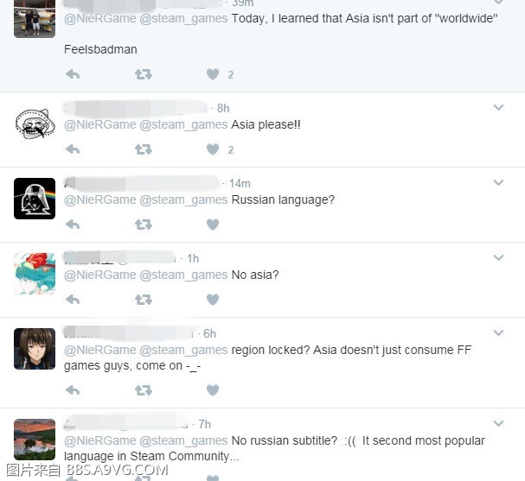Viewport: 525px width, 481px height.
Task: Like the Feelsbadman tweet with 2 likes
Action: point(213,74)
